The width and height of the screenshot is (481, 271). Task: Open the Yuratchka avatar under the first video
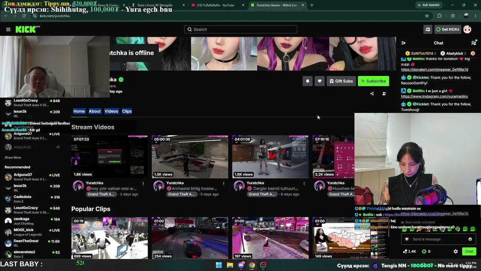coord(78,186)
